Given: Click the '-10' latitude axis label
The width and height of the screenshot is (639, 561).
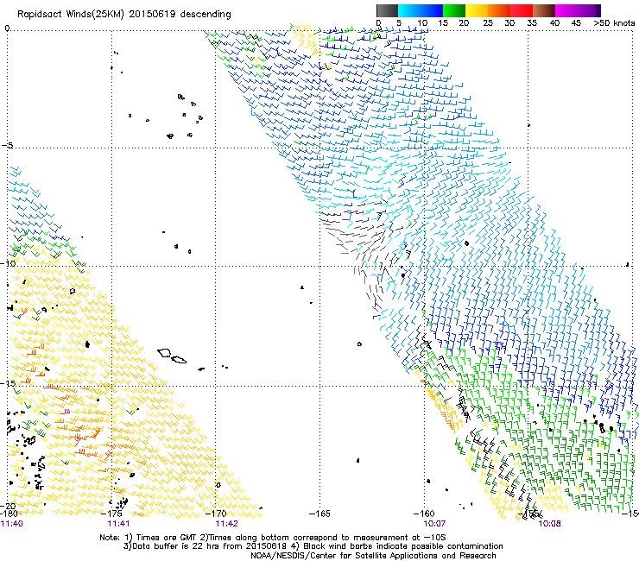Looking at the screenshot, I should pyautogui.click(x=8, y=263).
